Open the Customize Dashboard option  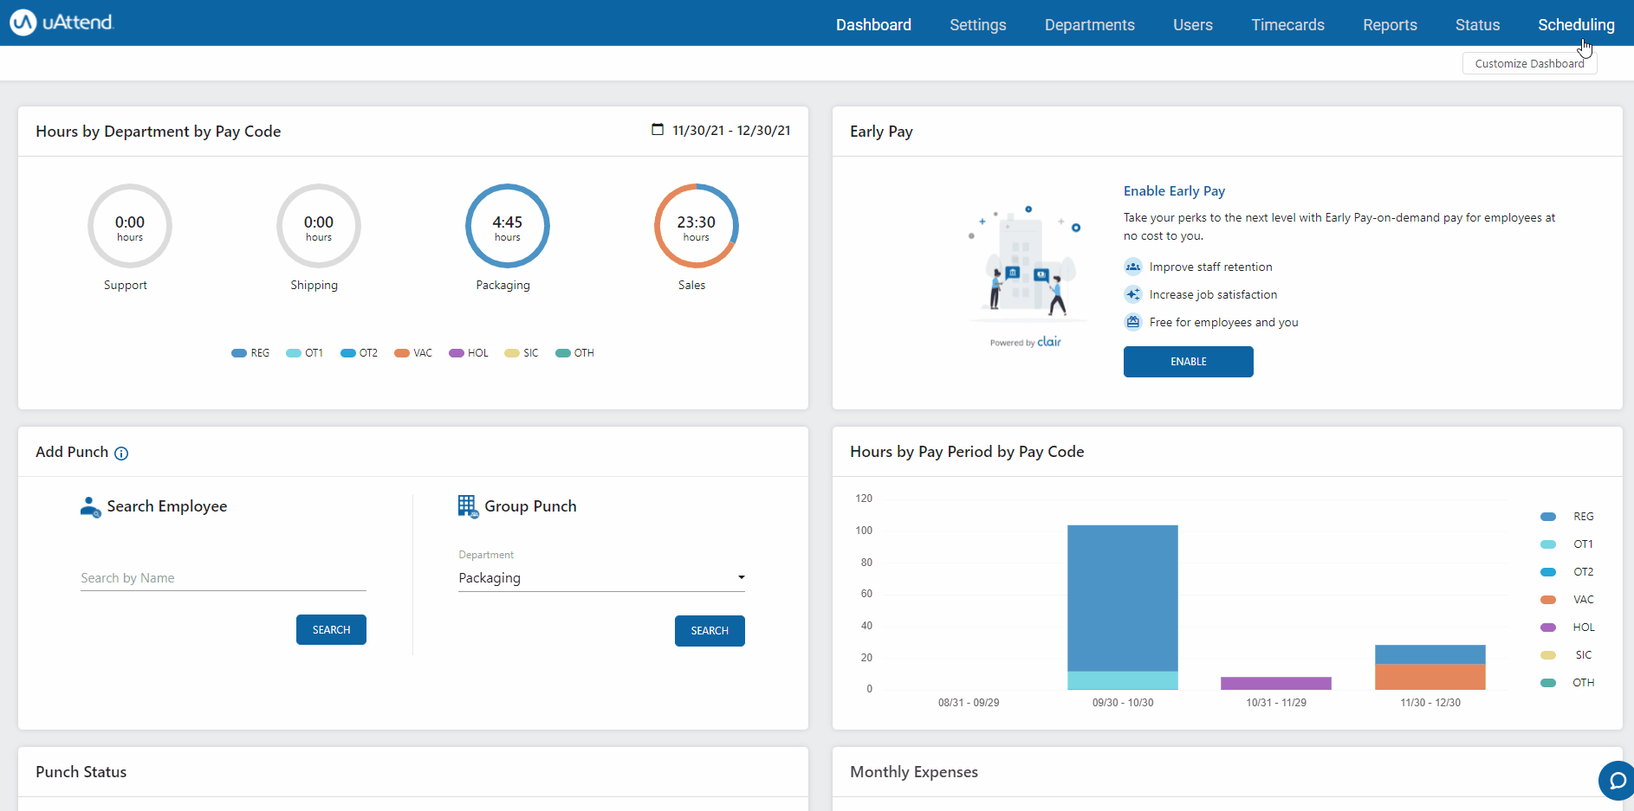coord(1529,64)
